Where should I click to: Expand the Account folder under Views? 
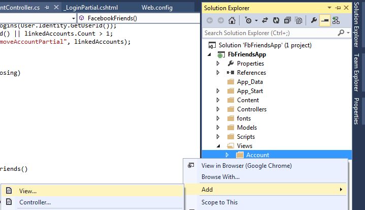pyautogui.click(x=227, y=155)
